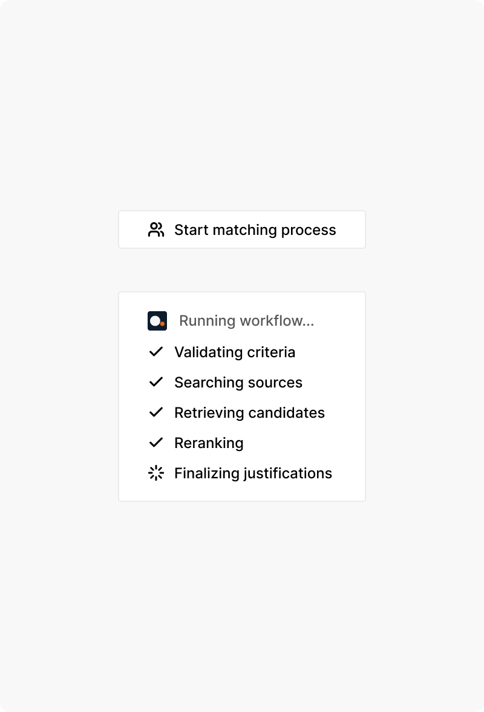Image resolution: width=484 pixels, height=712 pixels.
Task: Click the checkmark beside Validating criteria
Action: coord(157,351)
